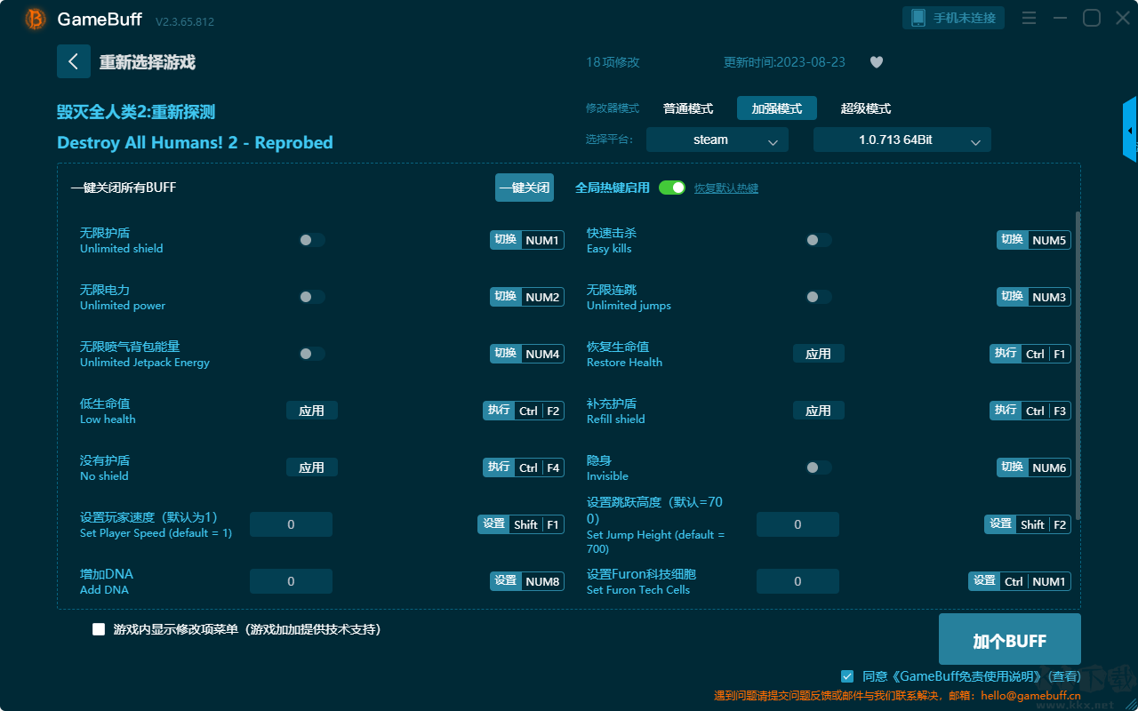The height and width of the screenshot is (711, 1138).
Task: Expand the blue side panel arrow
Action: pyautogui.click(x=1130, y=130)
